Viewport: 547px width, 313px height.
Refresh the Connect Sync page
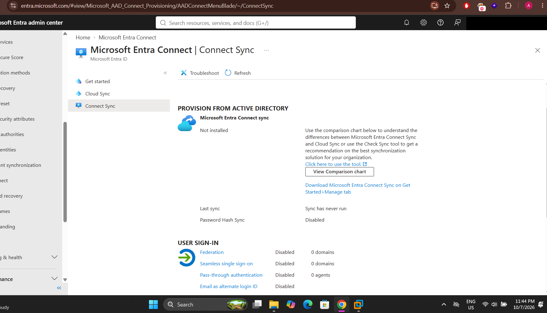(x=238, y=73)
